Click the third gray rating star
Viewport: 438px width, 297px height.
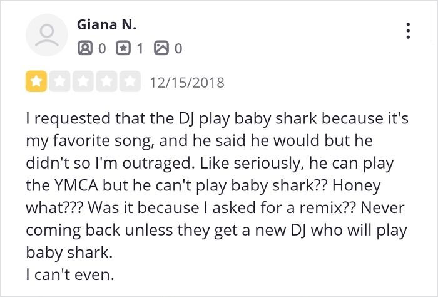(83, 82)
